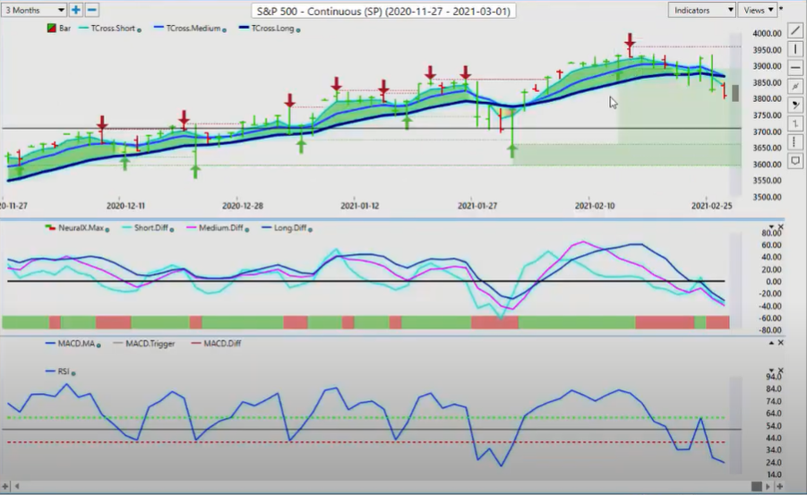The height and width of the screenshot is (495, 807).
Task: Select the comment annotation tool
Action: coord(795,160)
